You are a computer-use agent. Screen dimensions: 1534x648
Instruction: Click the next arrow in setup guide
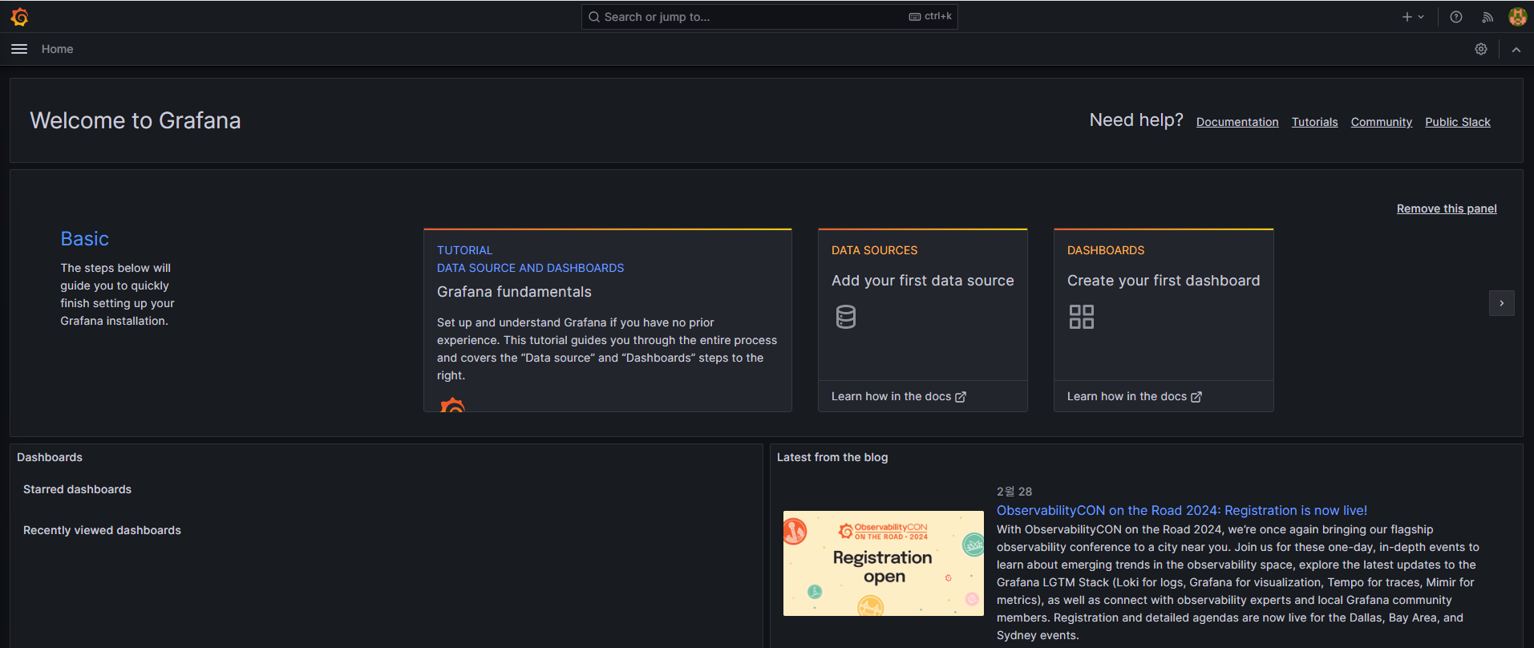[x=1502, y=303]
